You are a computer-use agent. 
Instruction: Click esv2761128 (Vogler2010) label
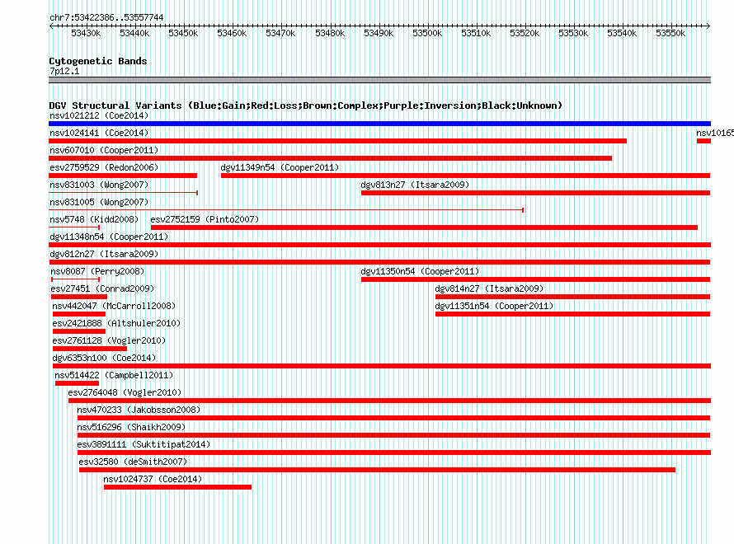tap(109, 340)
